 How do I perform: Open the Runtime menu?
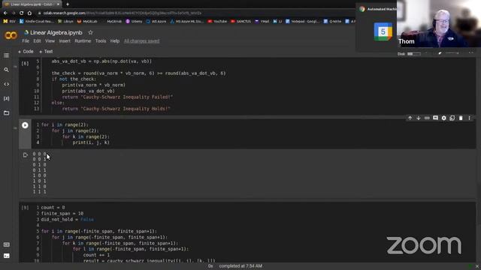pos(83,41)
